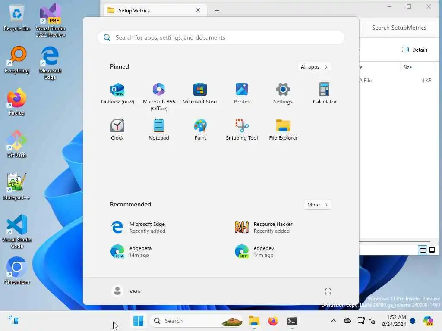Open Terminal from the taskbar

[292, 321]
